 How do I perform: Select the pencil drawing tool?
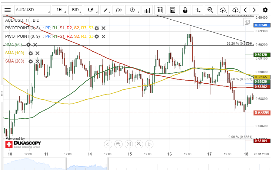106,10
